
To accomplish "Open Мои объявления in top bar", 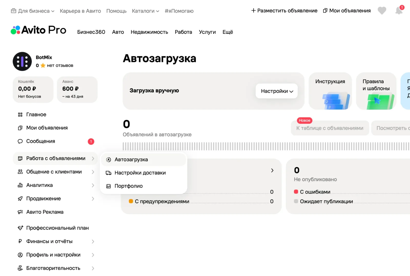I will click(347, 10).
